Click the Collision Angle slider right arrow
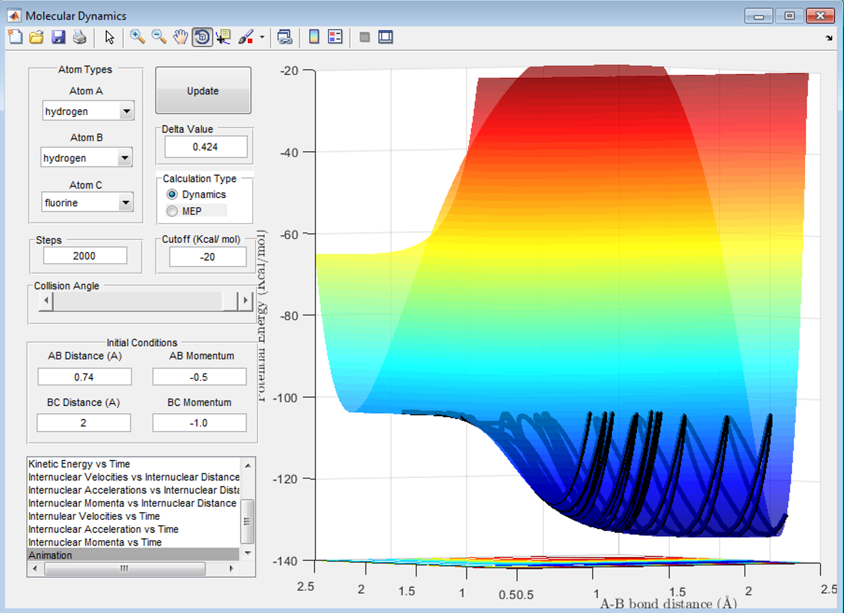The width and height of the screenshot is (844, 613). pyautogui.click(x=245, y=301)
